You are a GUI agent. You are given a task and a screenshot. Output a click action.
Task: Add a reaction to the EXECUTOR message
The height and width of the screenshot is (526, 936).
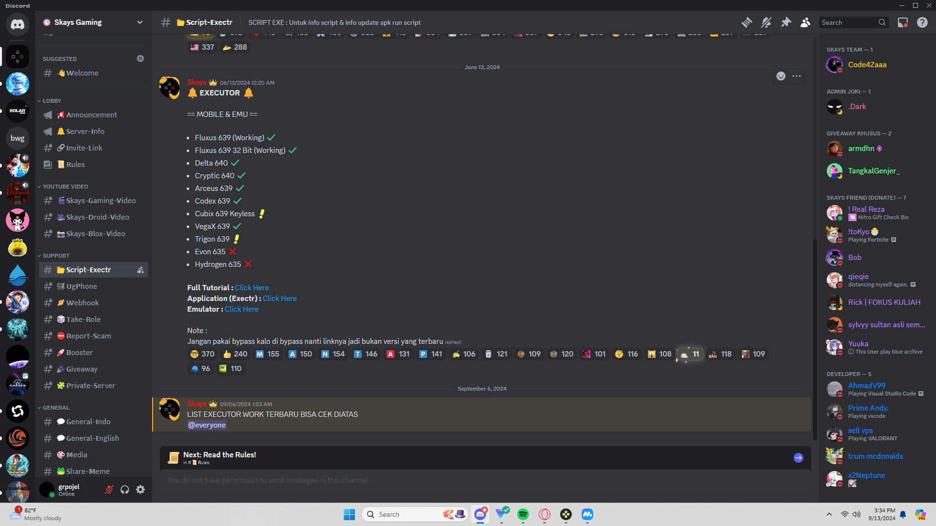781,76
